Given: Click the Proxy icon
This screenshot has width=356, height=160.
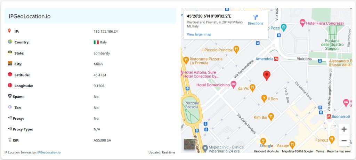Looking at the screenshot, I should (10, 118).
